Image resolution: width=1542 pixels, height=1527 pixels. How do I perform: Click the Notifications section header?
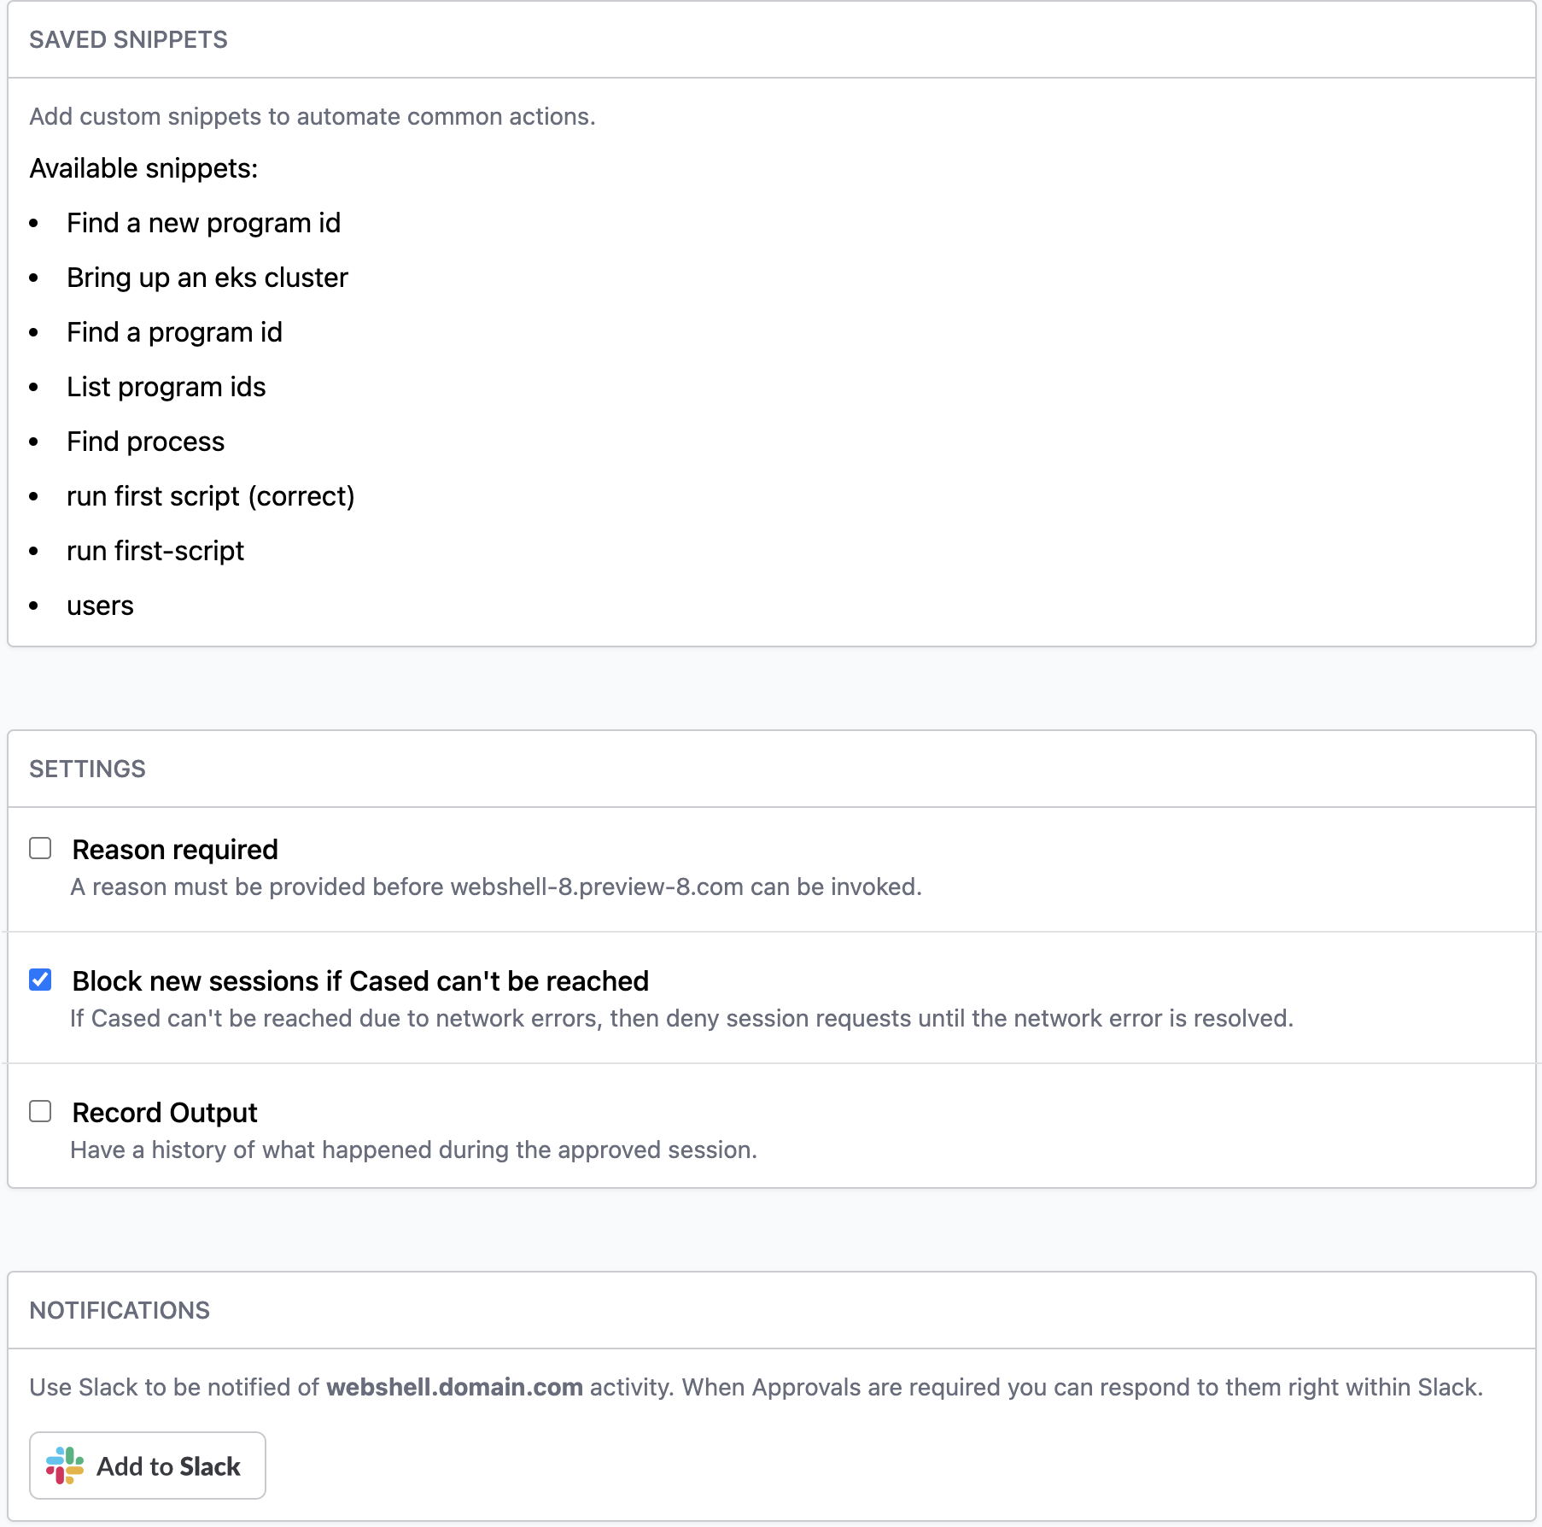pos(120,1311)
